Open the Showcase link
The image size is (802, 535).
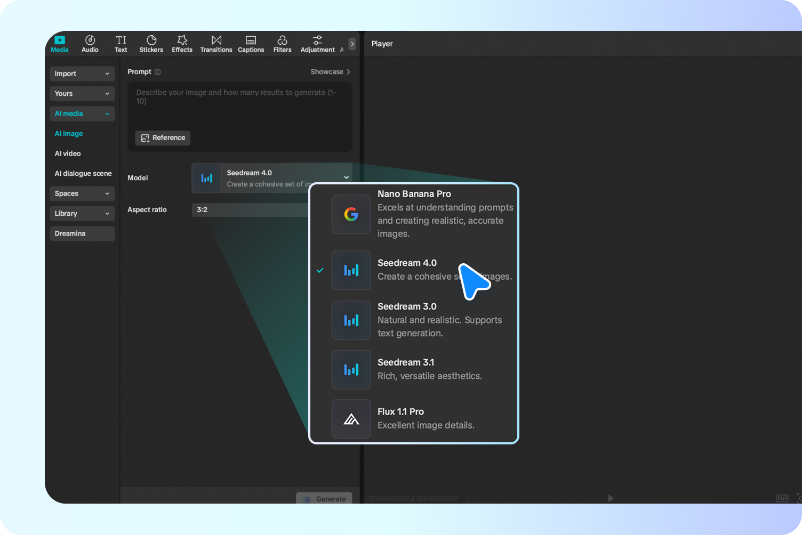pos(331,72)
